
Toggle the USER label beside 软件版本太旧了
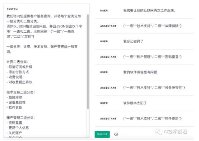pyautogui.click(x=104, y=103)
